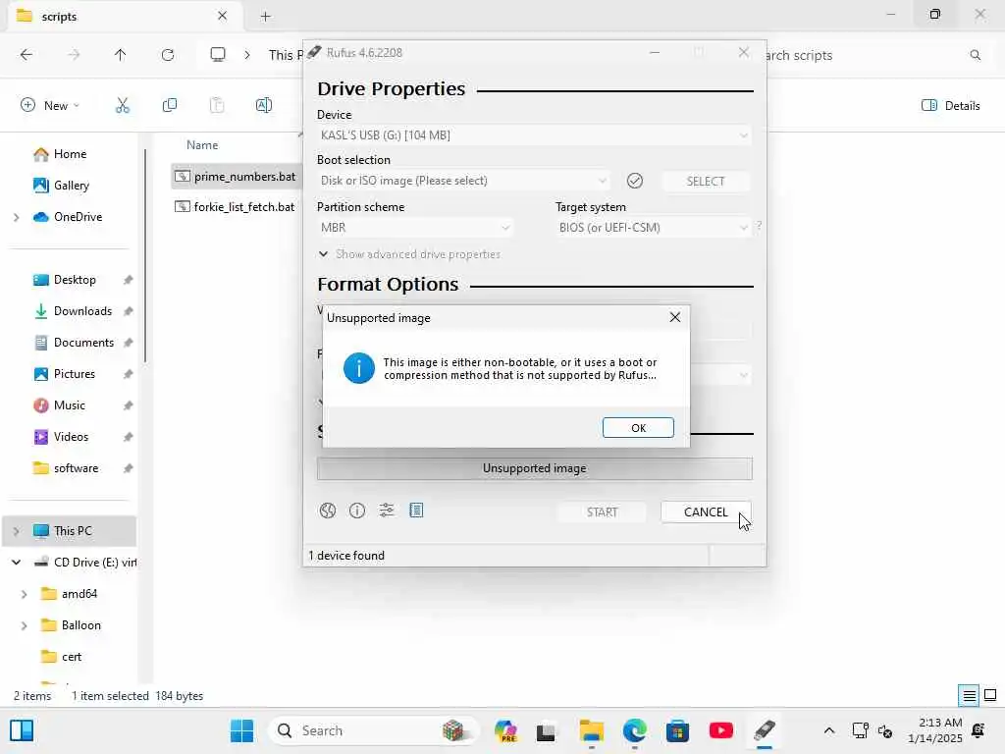Go back with Explorer's back arrow
Screen dimensions: 1005x754
[x=26, y=55]
